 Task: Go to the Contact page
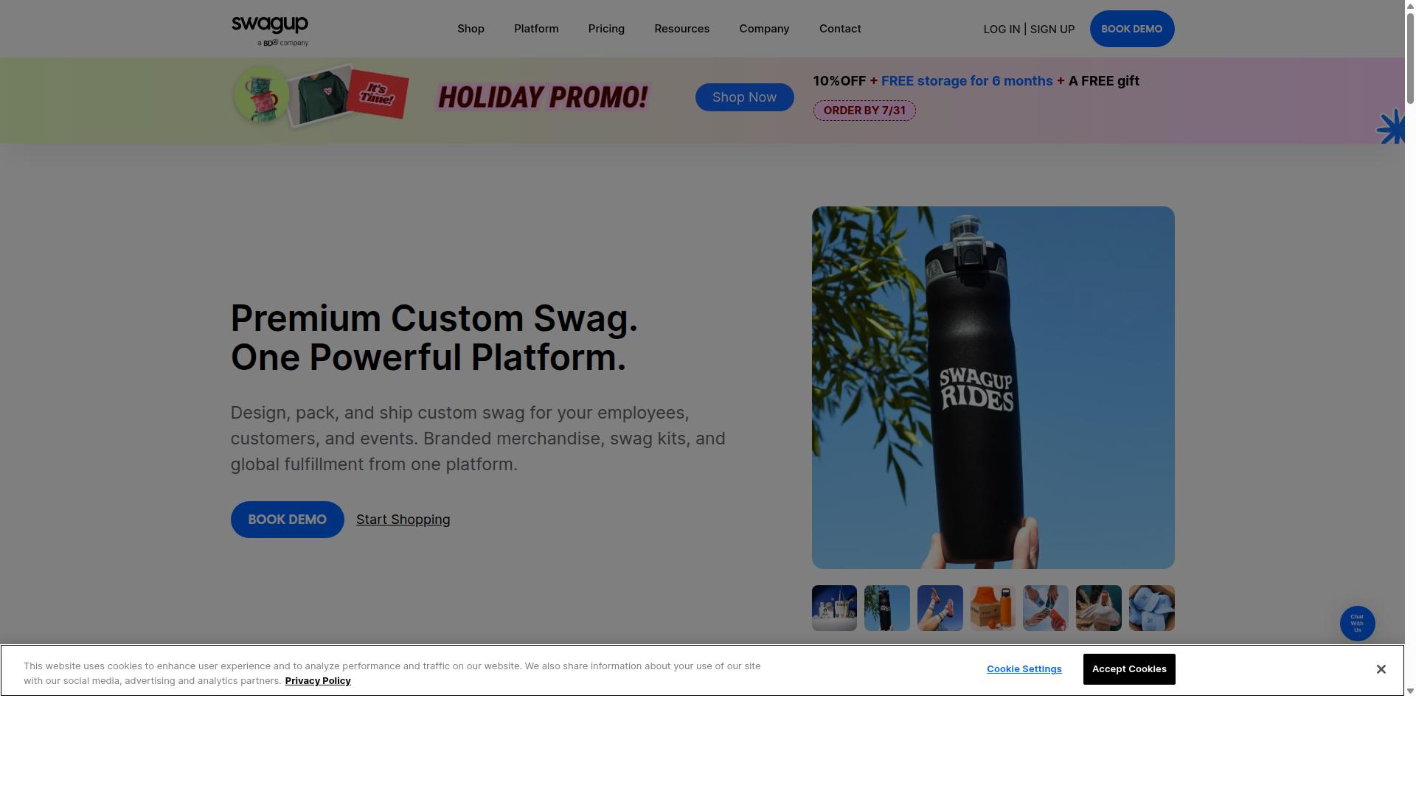(x=840, y=29)
